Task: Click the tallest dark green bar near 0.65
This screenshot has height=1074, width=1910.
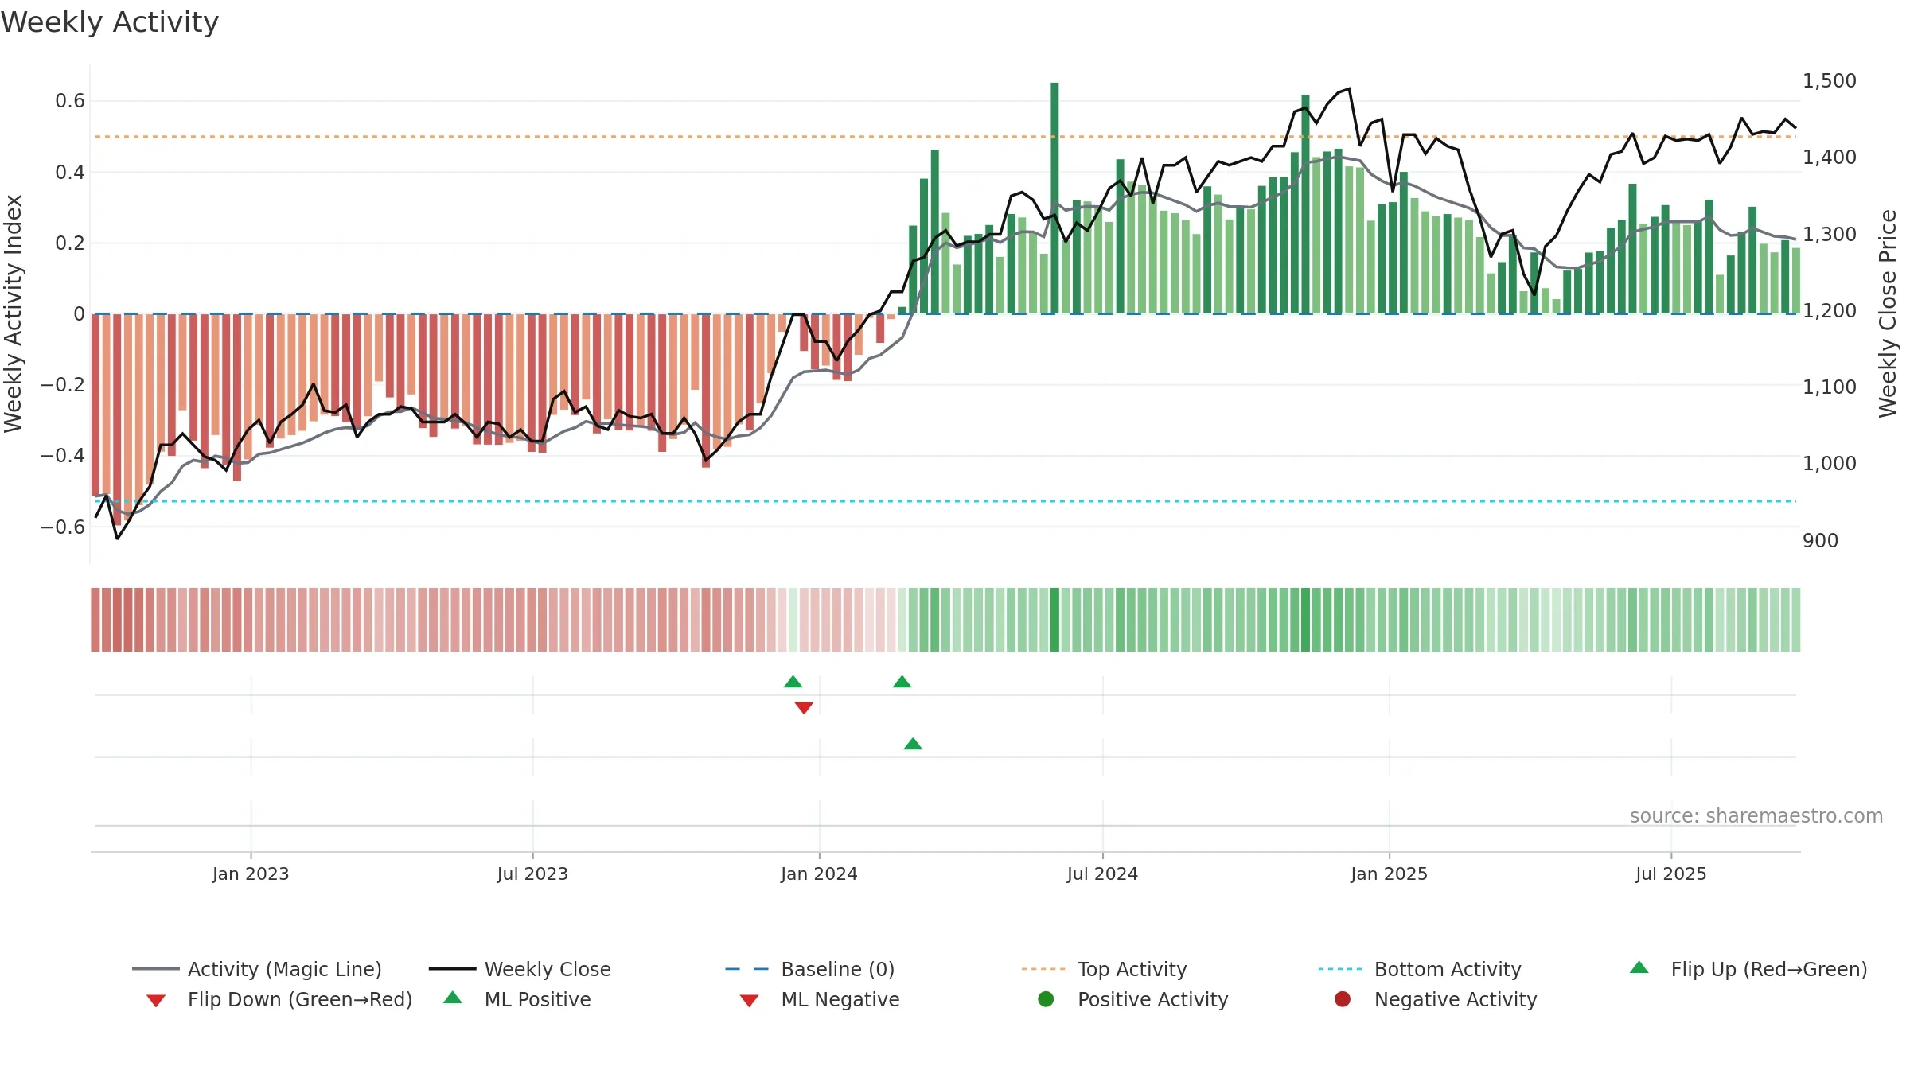Action: coord(1054,198)
